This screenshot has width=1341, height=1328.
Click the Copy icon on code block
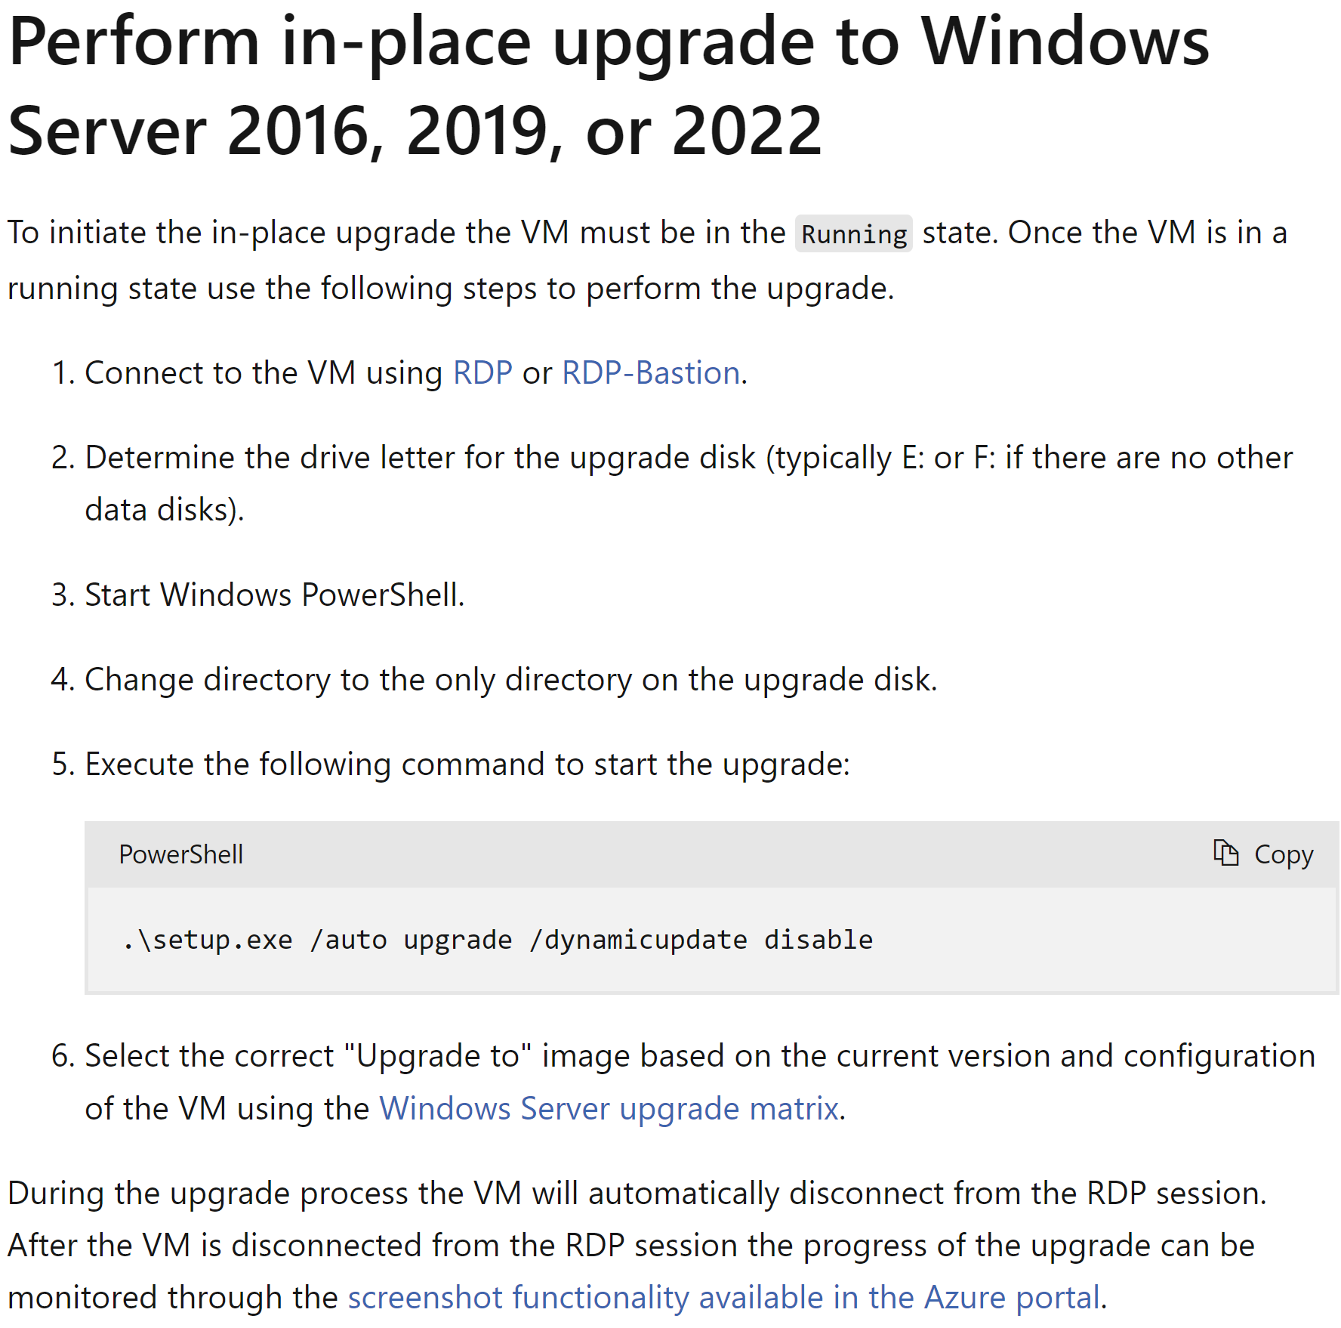click(1226, 854)
